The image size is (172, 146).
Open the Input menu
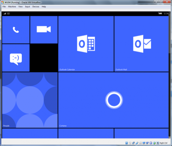[28, 6]
